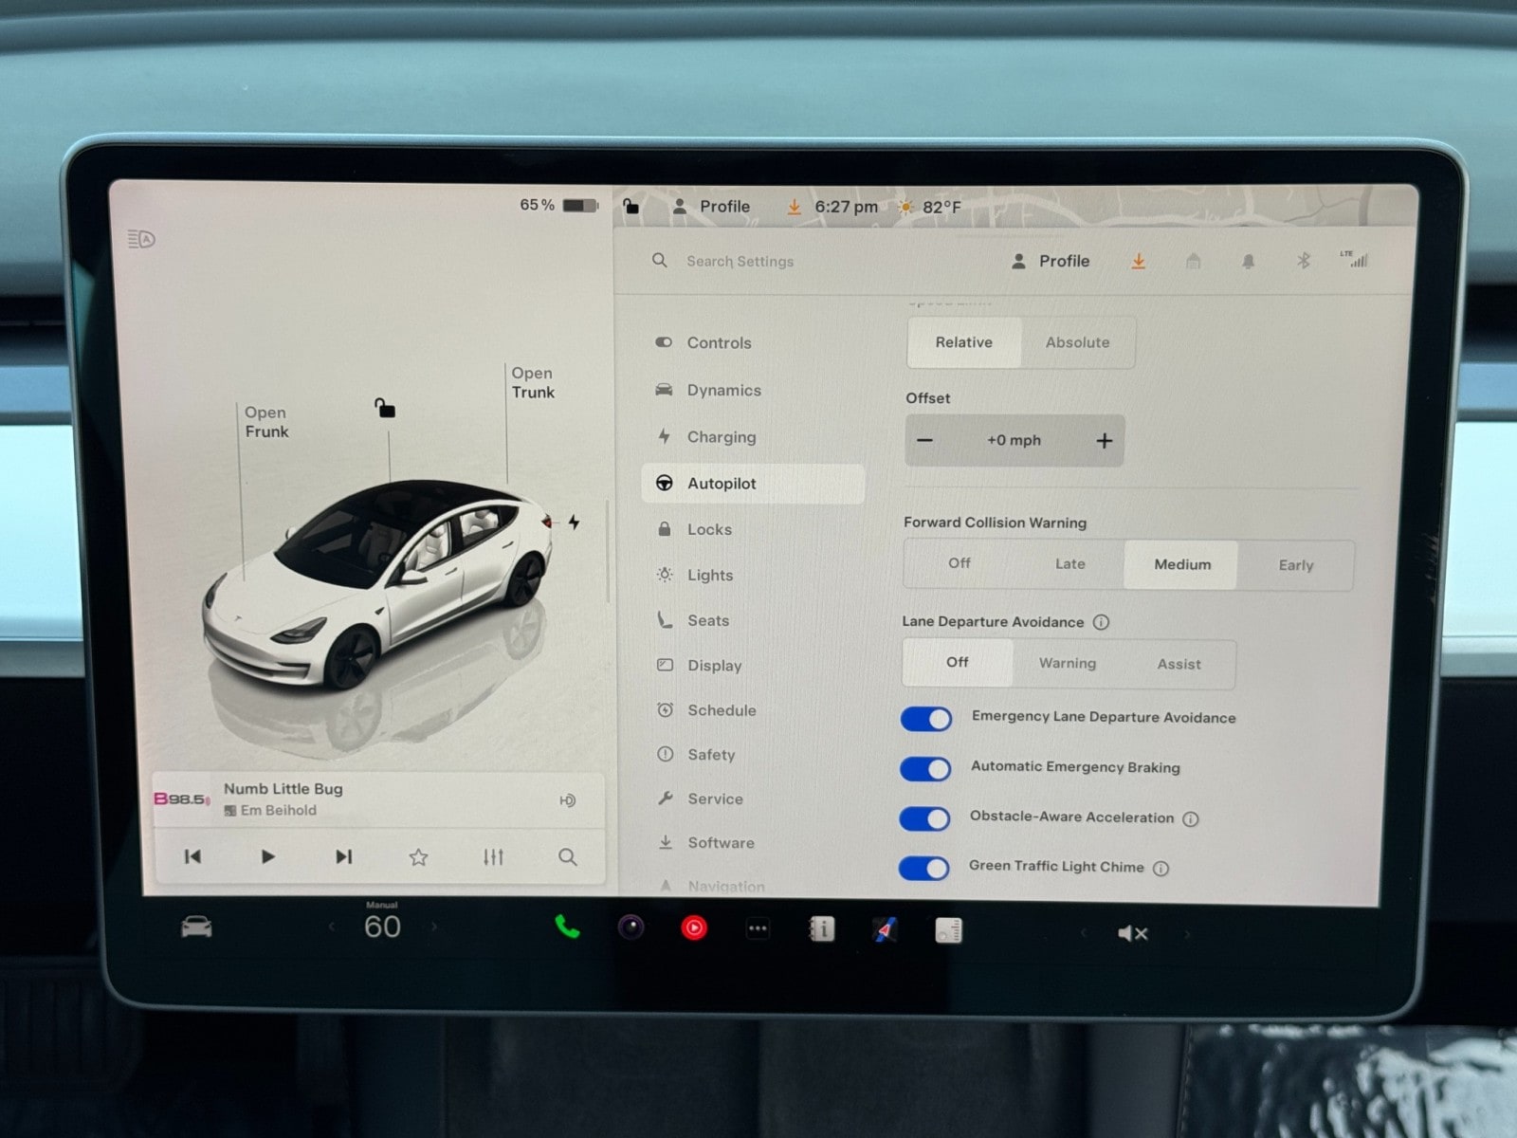Open the dashcam camera app icon
Screen dimensions: 1517x1138
pyautogui.click(x=631, y=927)
